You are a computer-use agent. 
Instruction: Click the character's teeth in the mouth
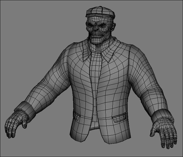point(97,35)
